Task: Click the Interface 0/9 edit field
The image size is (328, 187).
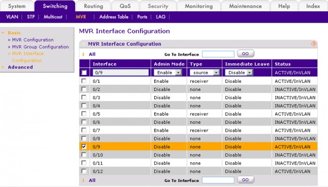Action: pyautogui.click(x=121, y=73)
